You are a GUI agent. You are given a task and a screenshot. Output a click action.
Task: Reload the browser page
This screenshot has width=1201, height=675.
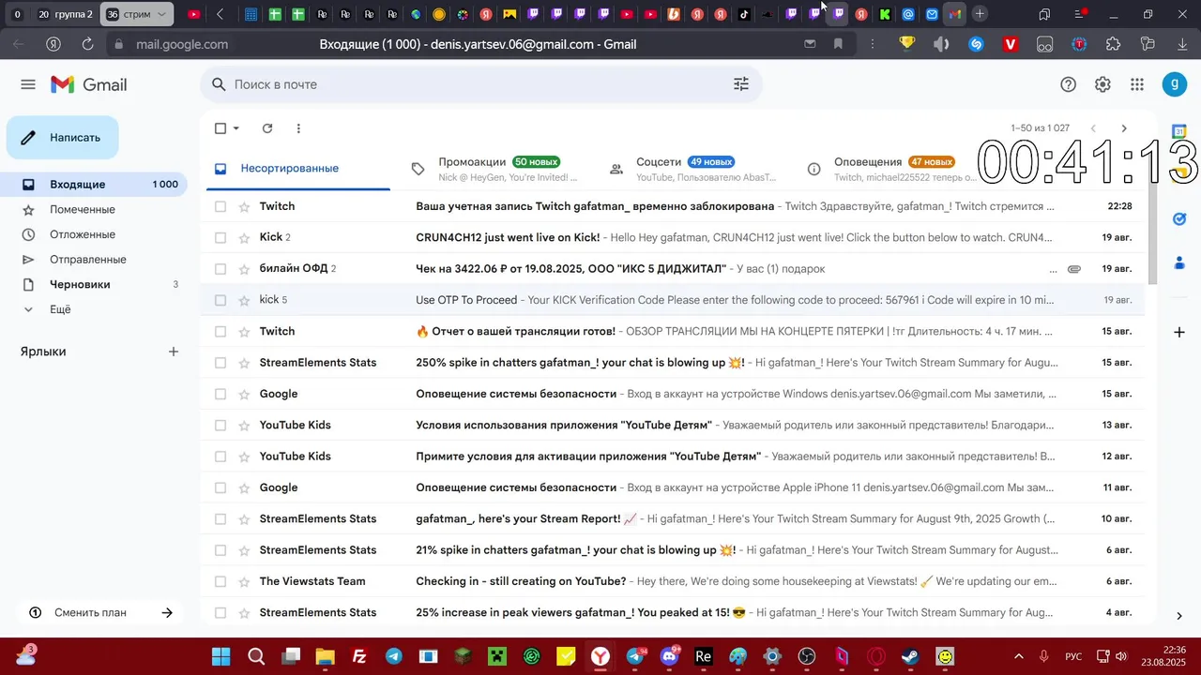pos(87,44)
